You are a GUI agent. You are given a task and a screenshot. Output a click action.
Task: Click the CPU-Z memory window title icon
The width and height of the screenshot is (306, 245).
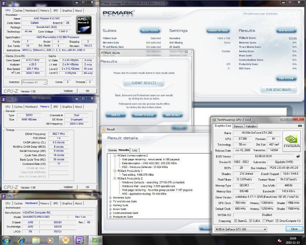tap(3, 99)
